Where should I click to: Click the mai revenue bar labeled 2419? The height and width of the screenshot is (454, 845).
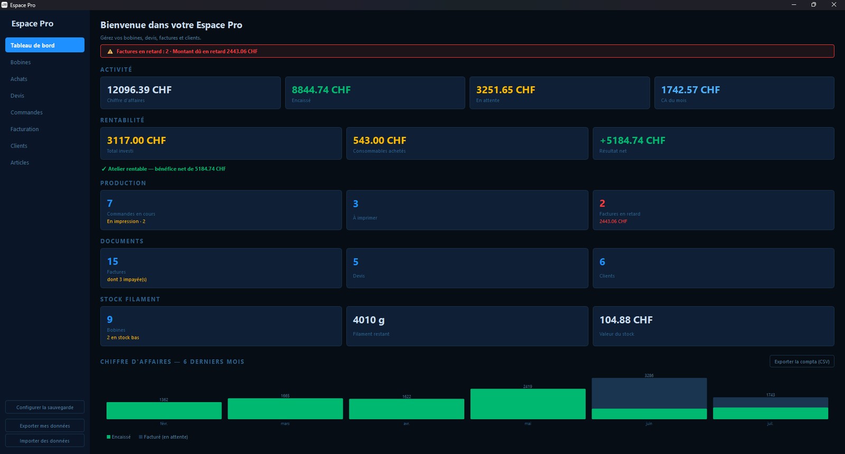pyautogui.click(x=528, y=404)
